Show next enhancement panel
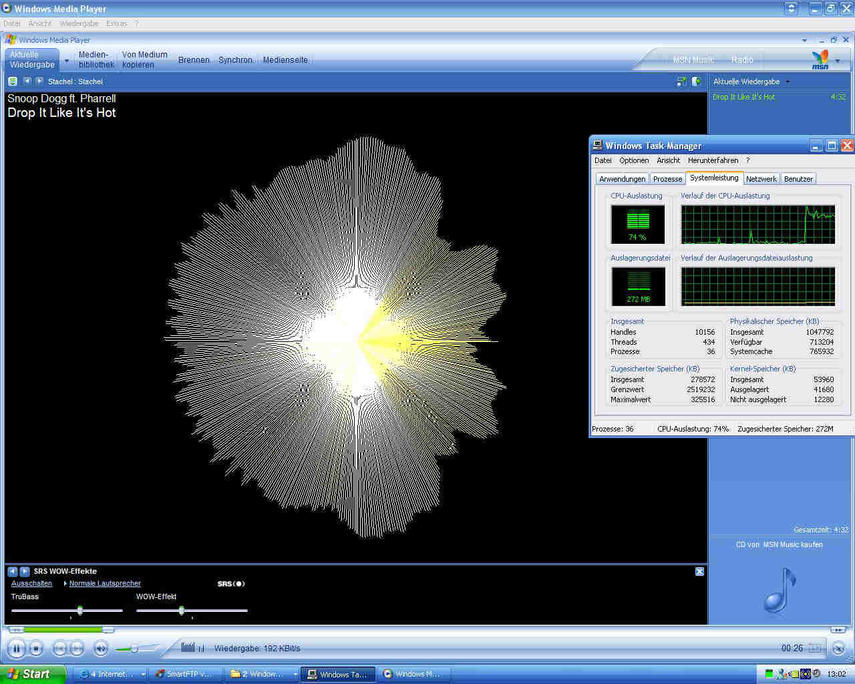The image size is (855, 684). coord(25,571)
